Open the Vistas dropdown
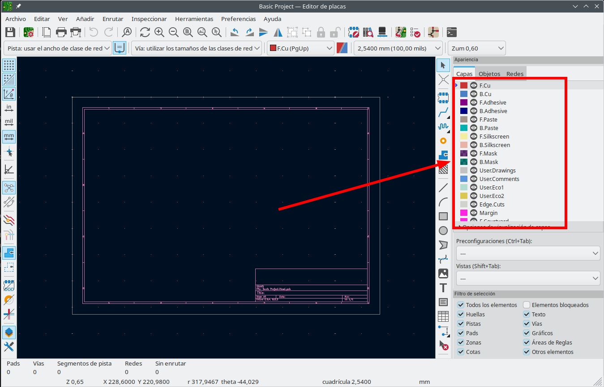The image size is (604, 387). (x=527, y=278)
